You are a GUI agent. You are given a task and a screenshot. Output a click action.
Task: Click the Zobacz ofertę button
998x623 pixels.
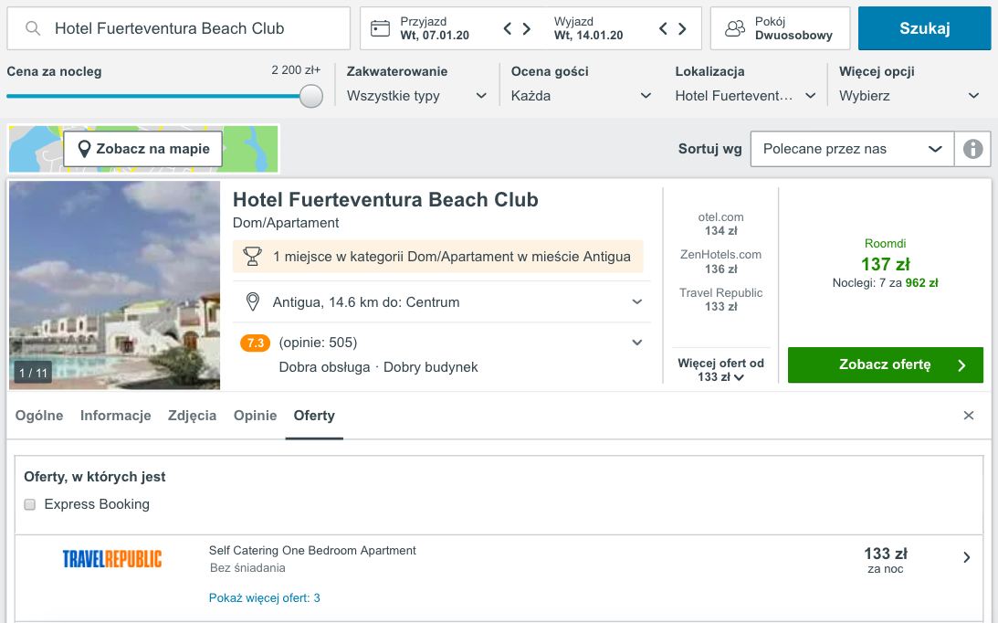point(886,365)
